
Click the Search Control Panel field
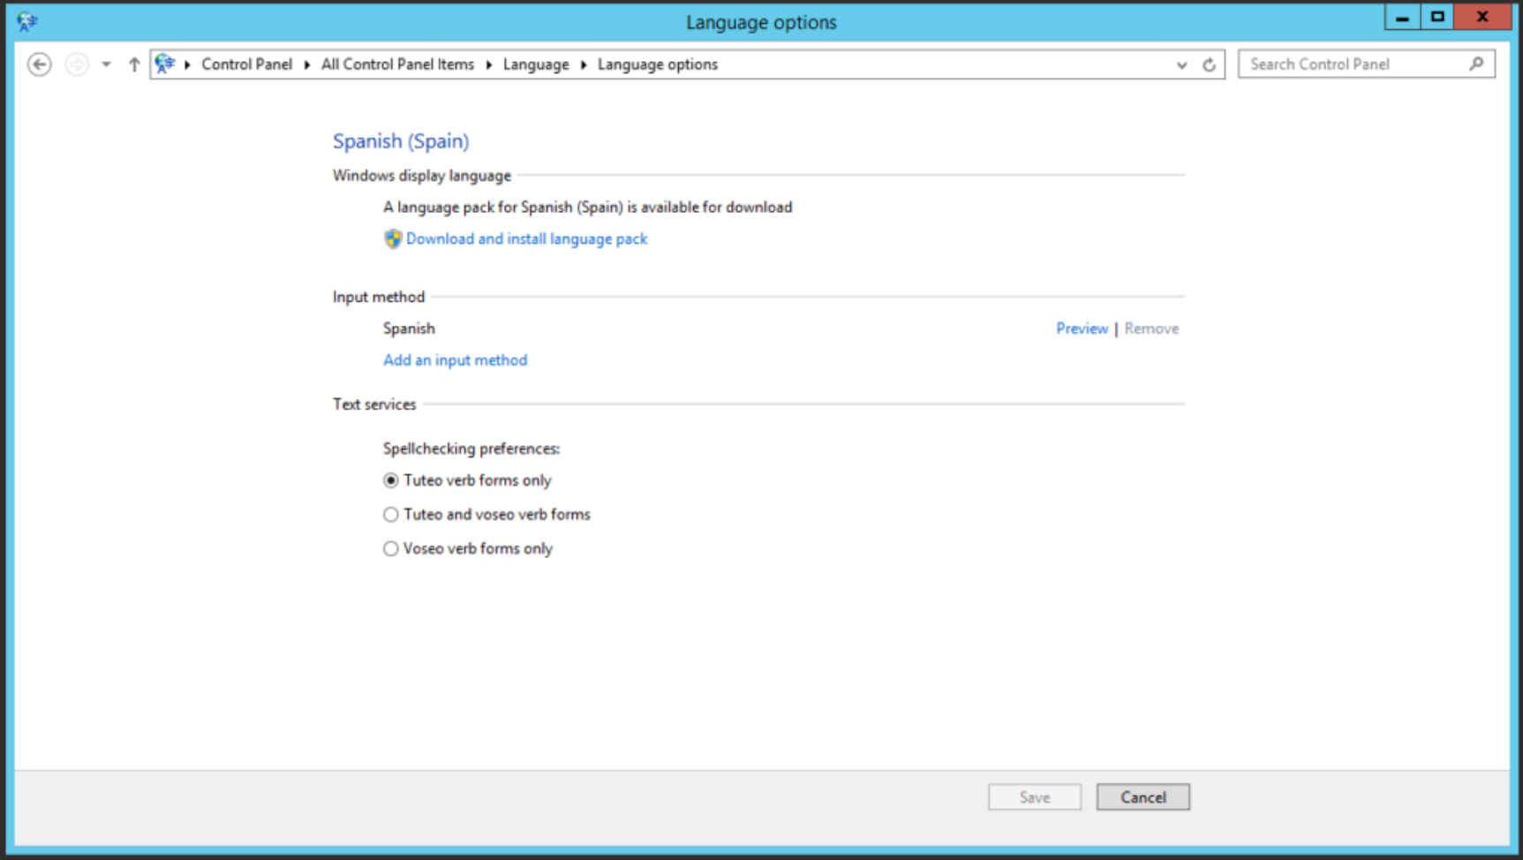(1355, 64)
